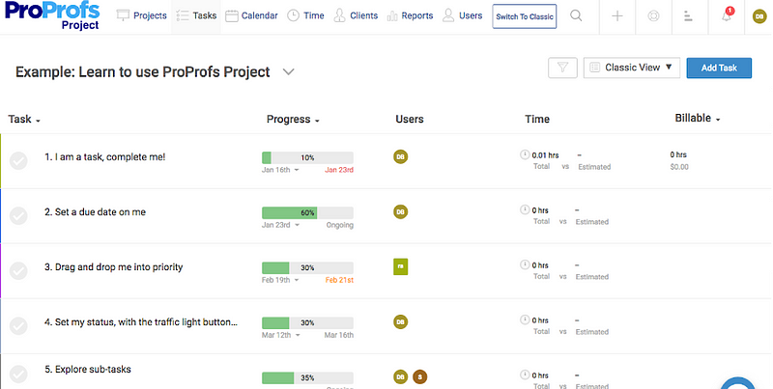773x389 pixels.
Task: Open the Reports tab
Action: pos(409,16)
